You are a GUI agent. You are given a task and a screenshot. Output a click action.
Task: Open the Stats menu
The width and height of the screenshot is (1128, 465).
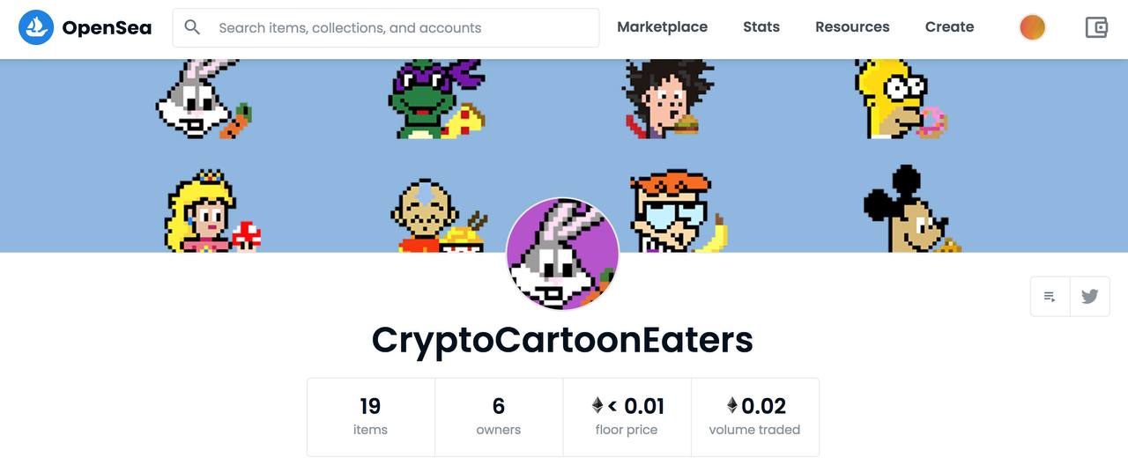point(761,27)
